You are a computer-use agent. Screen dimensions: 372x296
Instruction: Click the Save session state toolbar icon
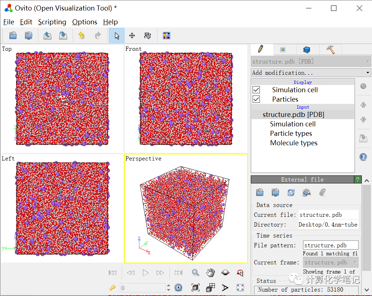pos(63,36)
